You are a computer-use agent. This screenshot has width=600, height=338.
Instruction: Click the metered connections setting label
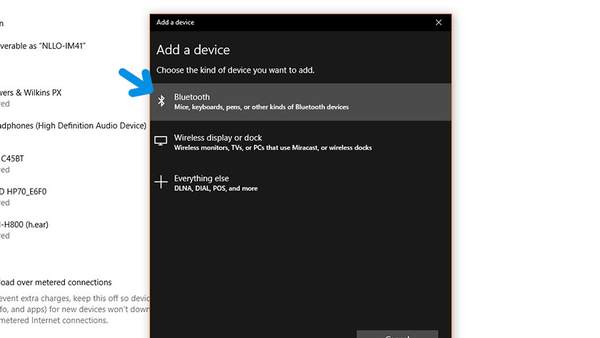click(56, 282)
